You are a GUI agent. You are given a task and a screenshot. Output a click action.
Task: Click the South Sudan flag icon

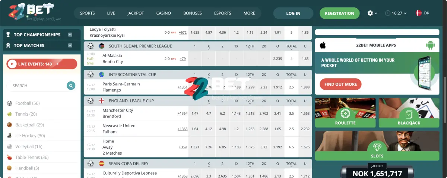tap(102, 46)
